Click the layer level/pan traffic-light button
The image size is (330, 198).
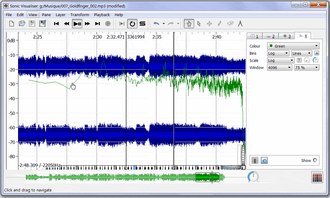pos(255,161)
